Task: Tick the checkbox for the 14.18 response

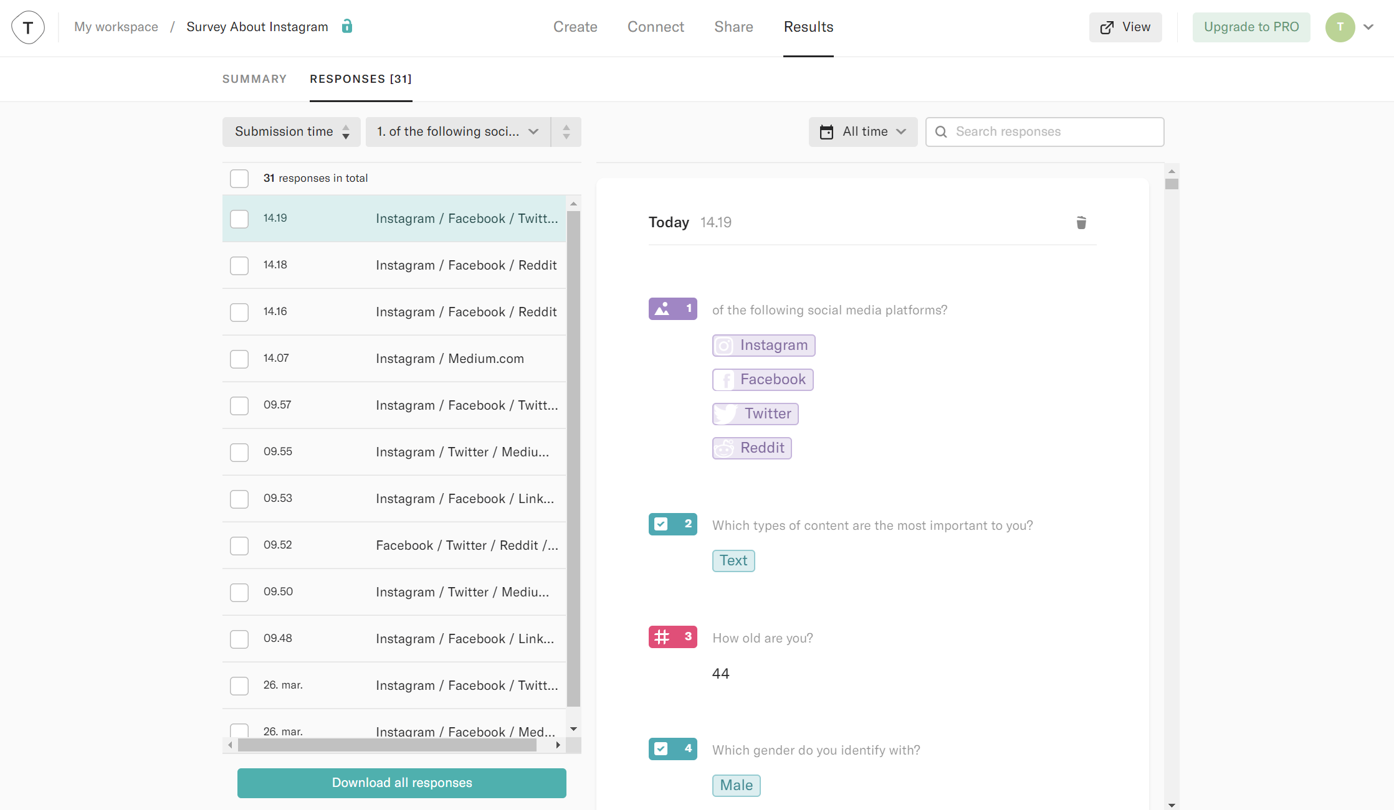Action: [239, 266]
